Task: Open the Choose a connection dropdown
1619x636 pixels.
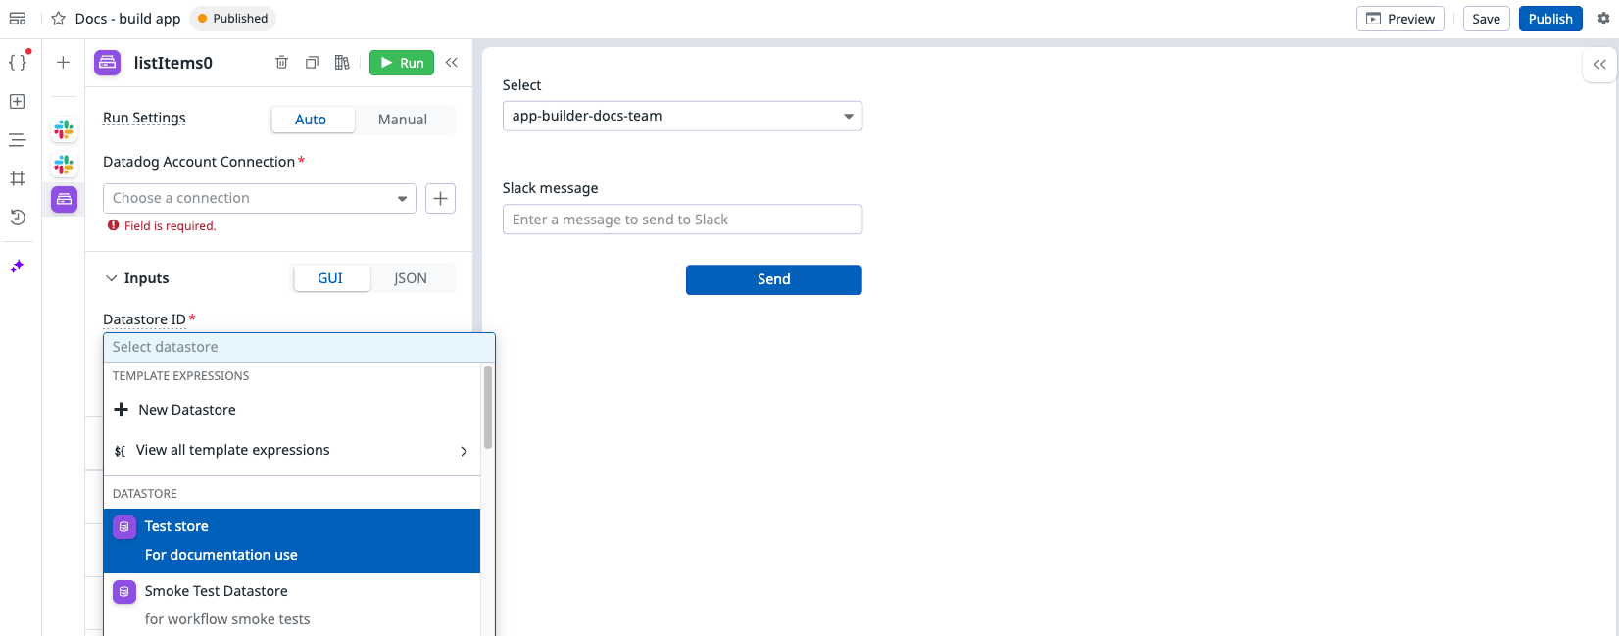Action: point(259,199)
